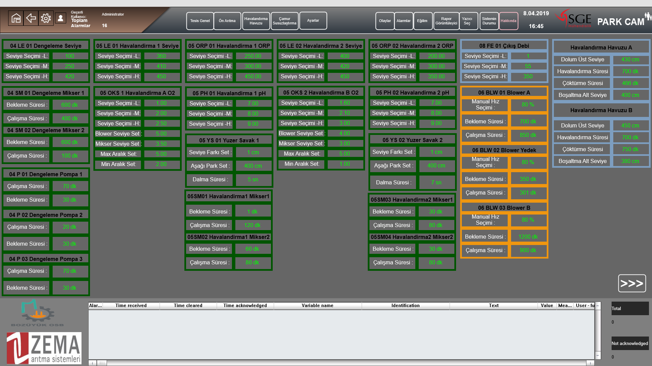Click the back arrow icon

[31, 18]
